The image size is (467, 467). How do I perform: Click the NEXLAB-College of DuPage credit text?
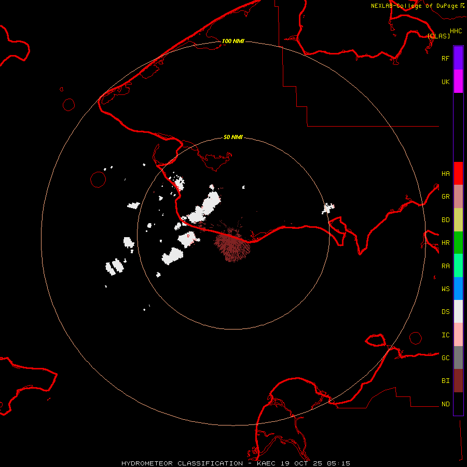414,6
